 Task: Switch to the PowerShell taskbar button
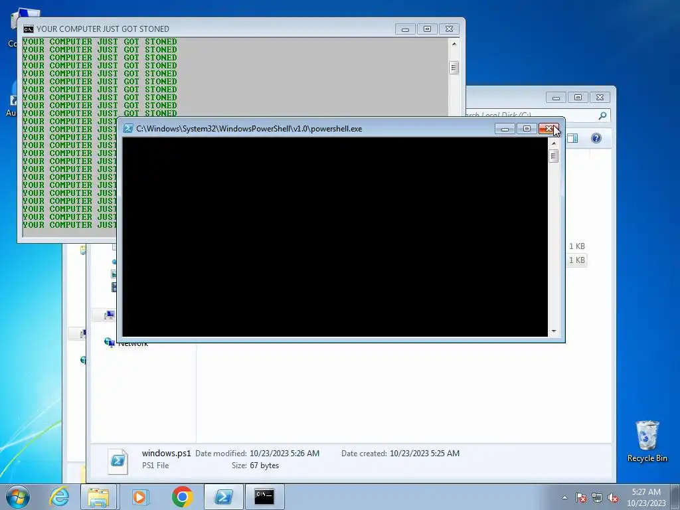[x=223, y=497]
